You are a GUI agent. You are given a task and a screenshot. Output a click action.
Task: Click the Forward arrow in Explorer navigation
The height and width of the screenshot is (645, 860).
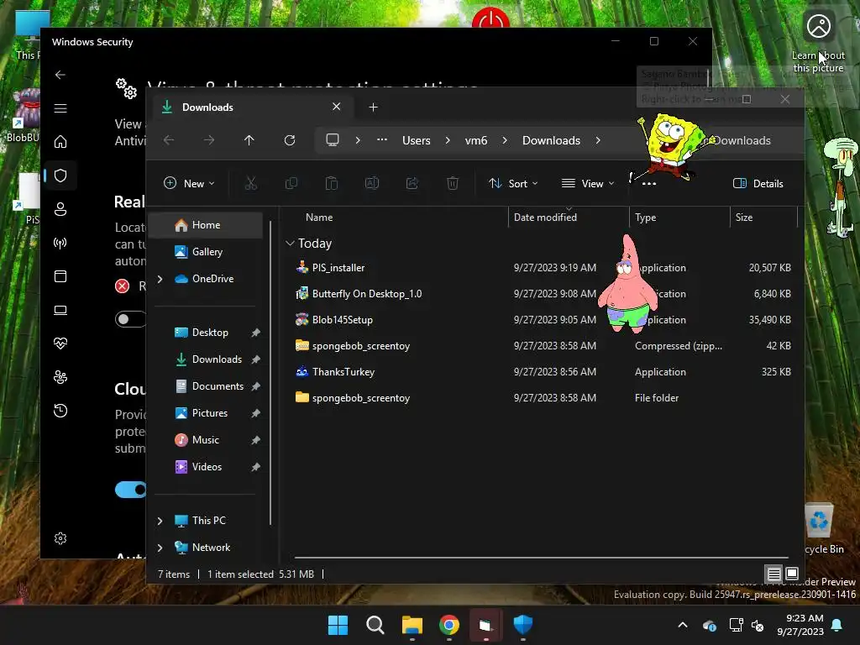tap(209, 140)
